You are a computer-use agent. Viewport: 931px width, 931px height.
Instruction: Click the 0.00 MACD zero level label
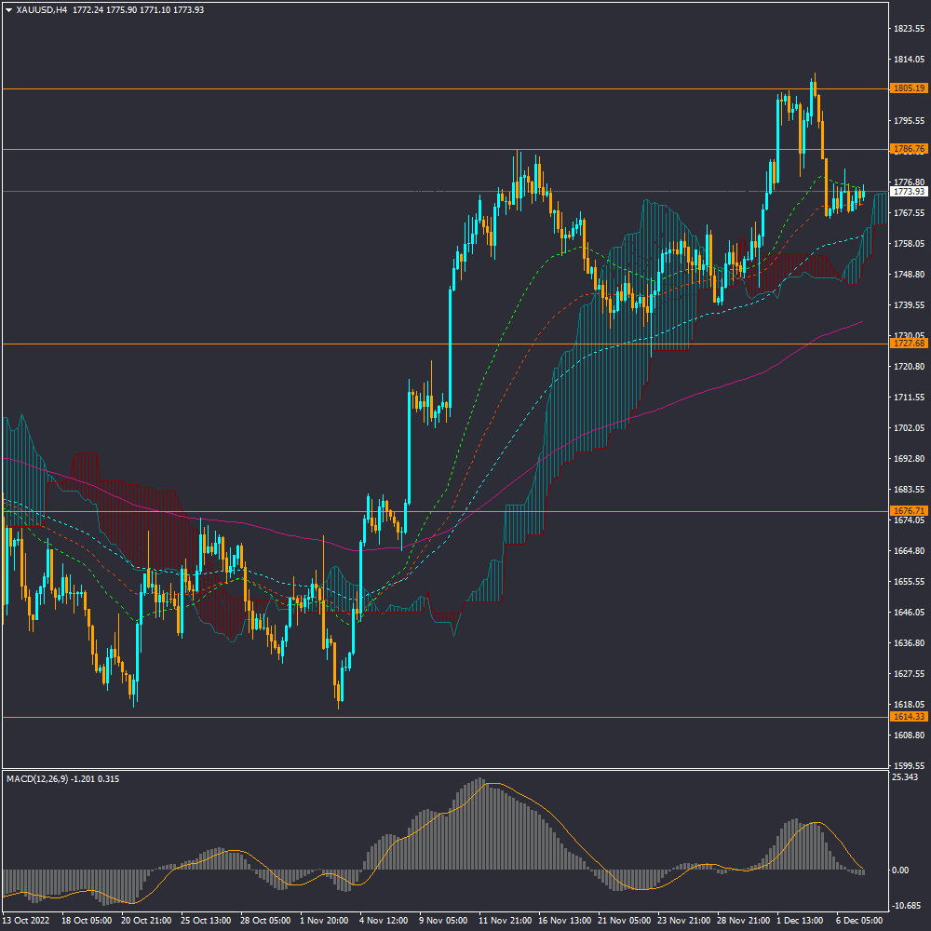click(899, 870)
